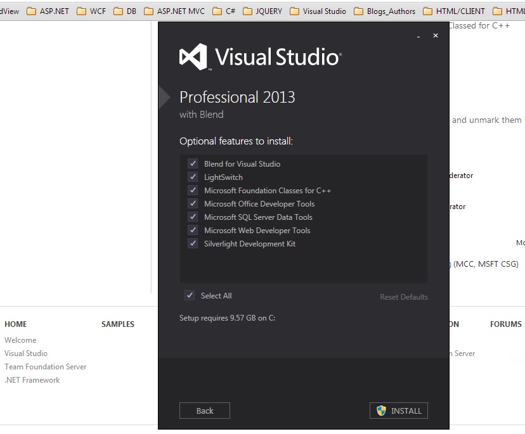Click the SAMPLES footer heading
525x434 pixels.
118,324
